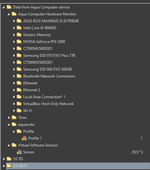Click the Profile folder icon

click(x=19, y=131)
